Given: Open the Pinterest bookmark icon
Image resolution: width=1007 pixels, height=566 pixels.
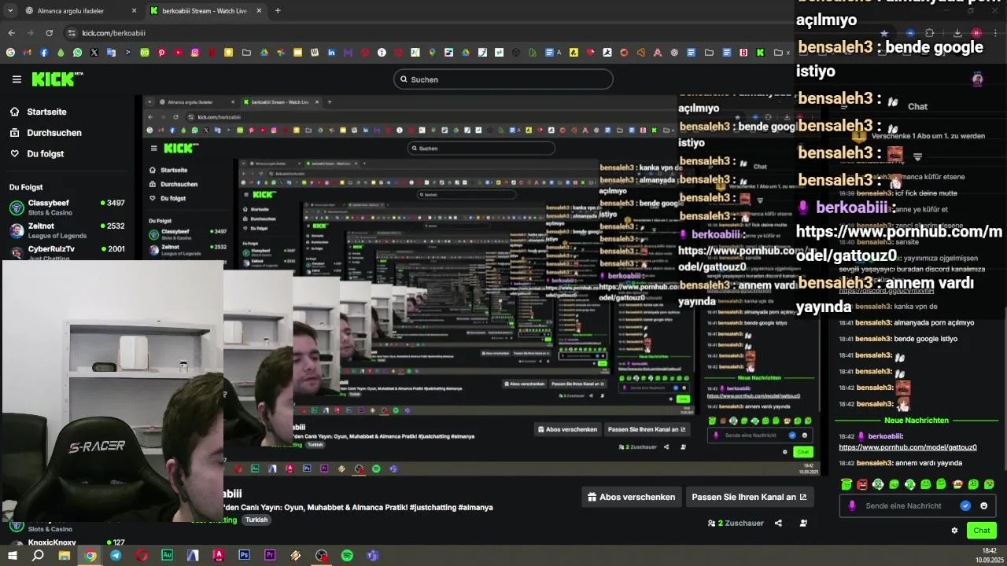Looking at the screenshot, I should (x=161, y=53).
